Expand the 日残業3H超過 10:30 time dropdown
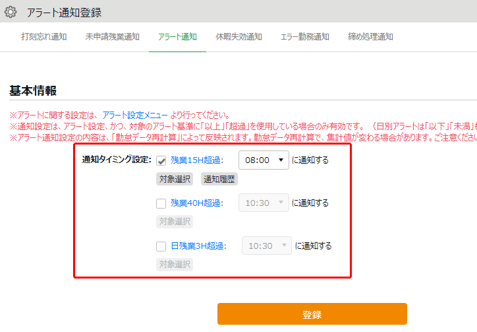 (267, 246)
